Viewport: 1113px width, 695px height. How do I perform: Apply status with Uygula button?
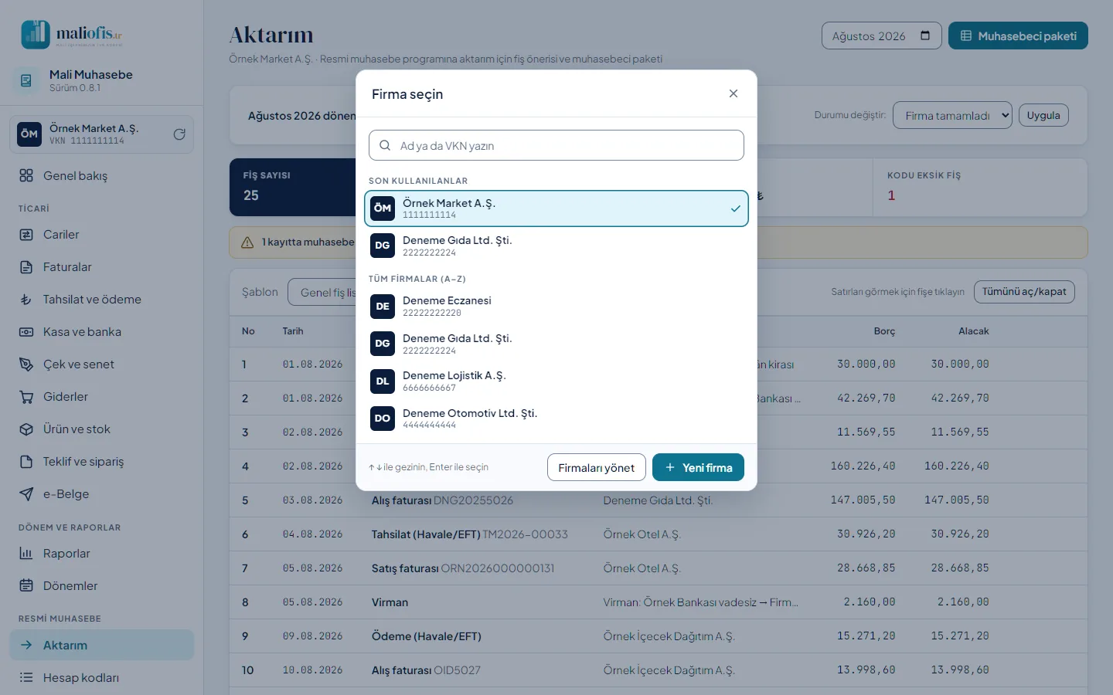1043,115
